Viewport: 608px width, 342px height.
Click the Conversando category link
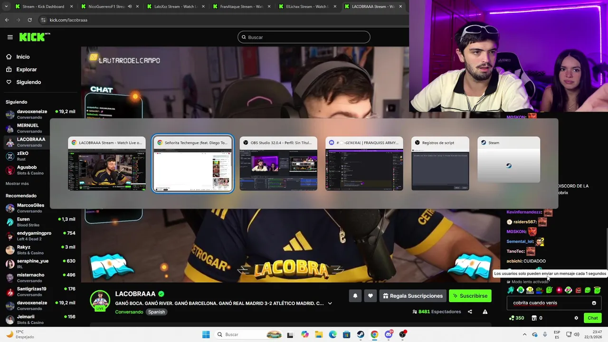[x=129, y=312]
